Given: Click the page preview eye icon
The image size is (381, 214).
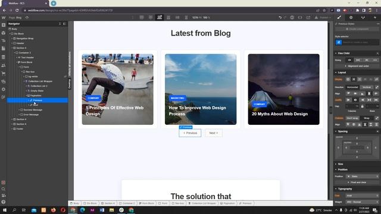Looking at the screenshot, I should click(27, 17).
